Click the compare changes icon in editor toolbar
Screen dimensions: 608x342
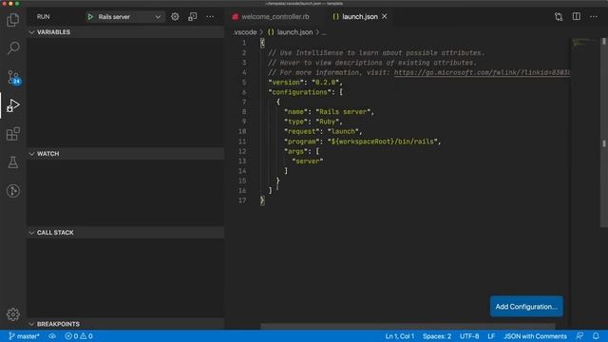tap(559, 17)
